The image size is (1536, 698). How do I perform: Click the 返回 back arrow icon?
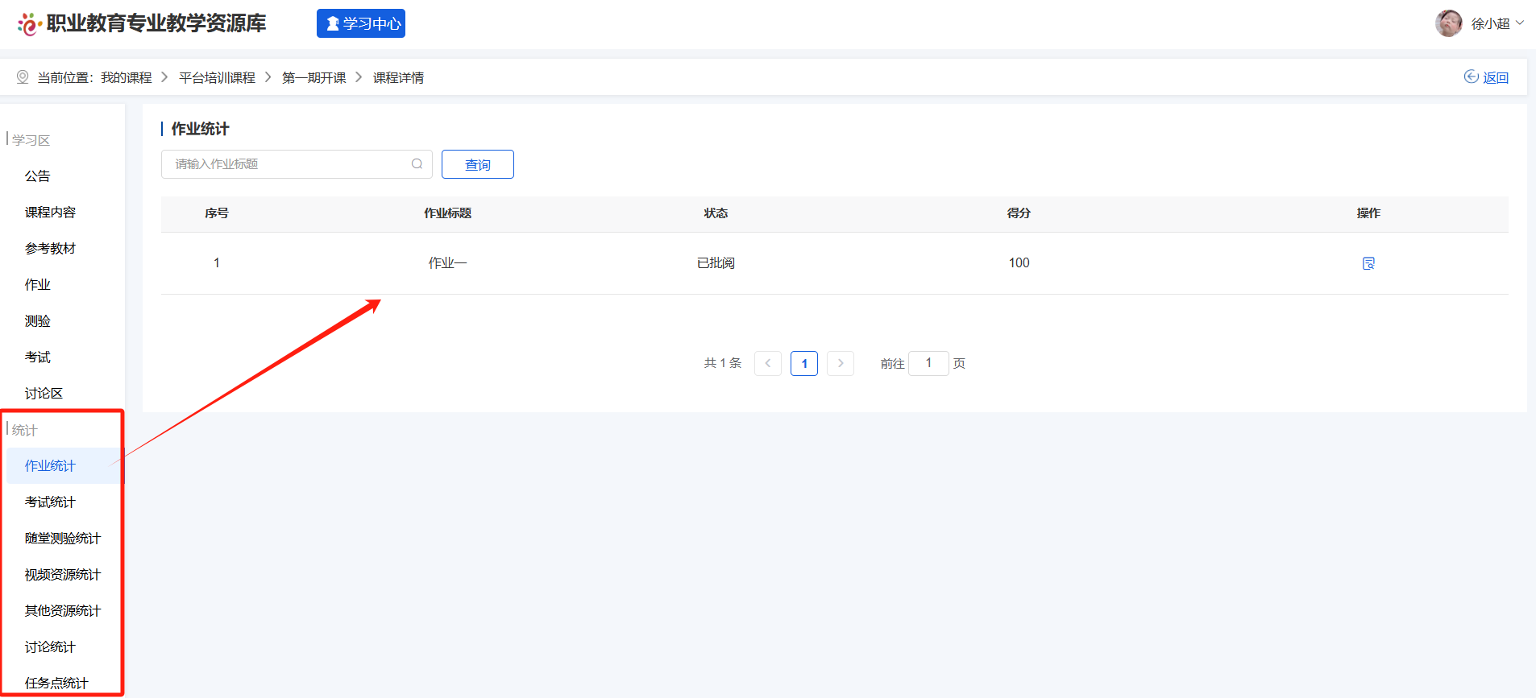coord(1471,76)
